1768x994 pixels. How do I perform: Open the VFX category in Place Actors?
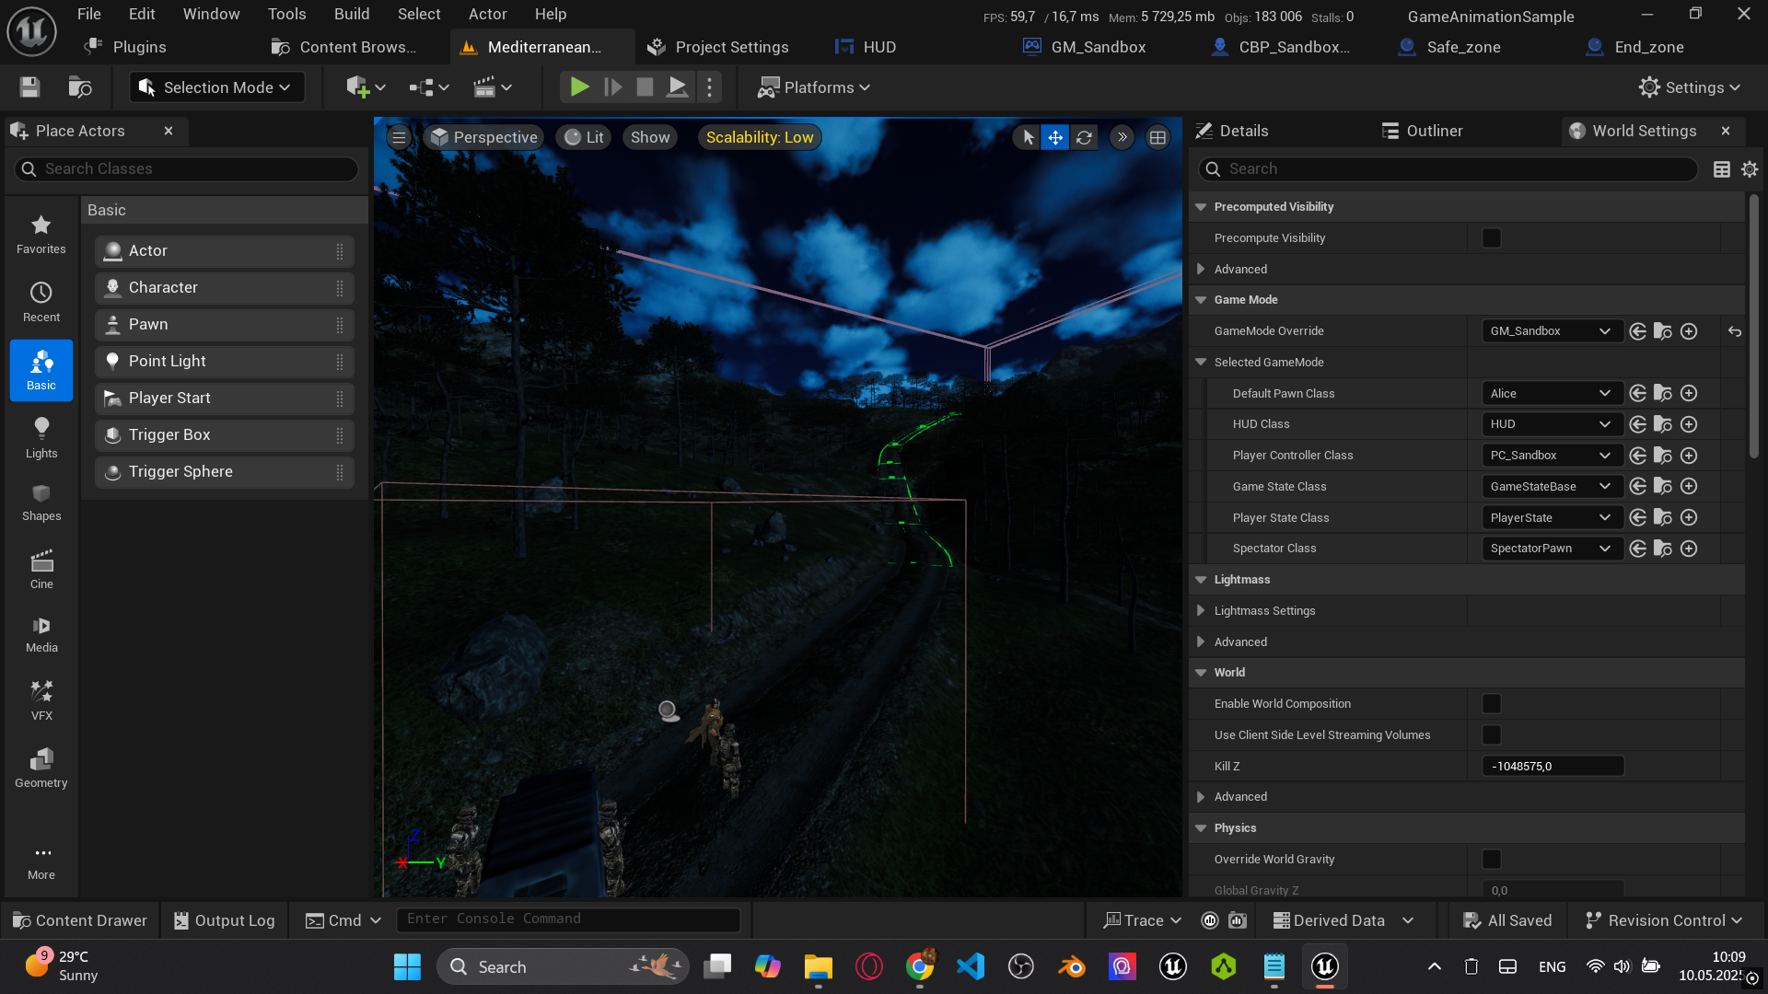pyautogui.click(x=41, y=699)
